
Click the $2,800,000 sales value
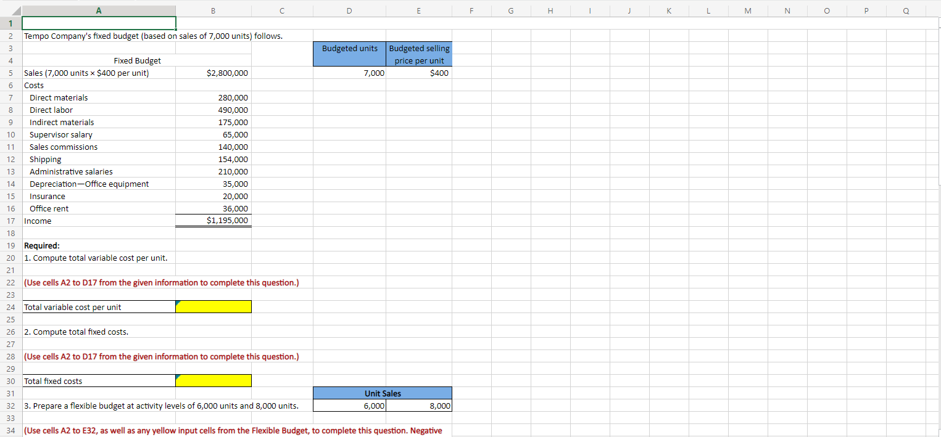tap(228, 73)
